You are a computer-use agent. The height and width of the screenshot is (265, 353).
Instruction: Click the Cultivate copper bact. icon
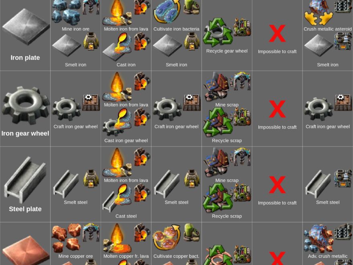coord(167,238)
